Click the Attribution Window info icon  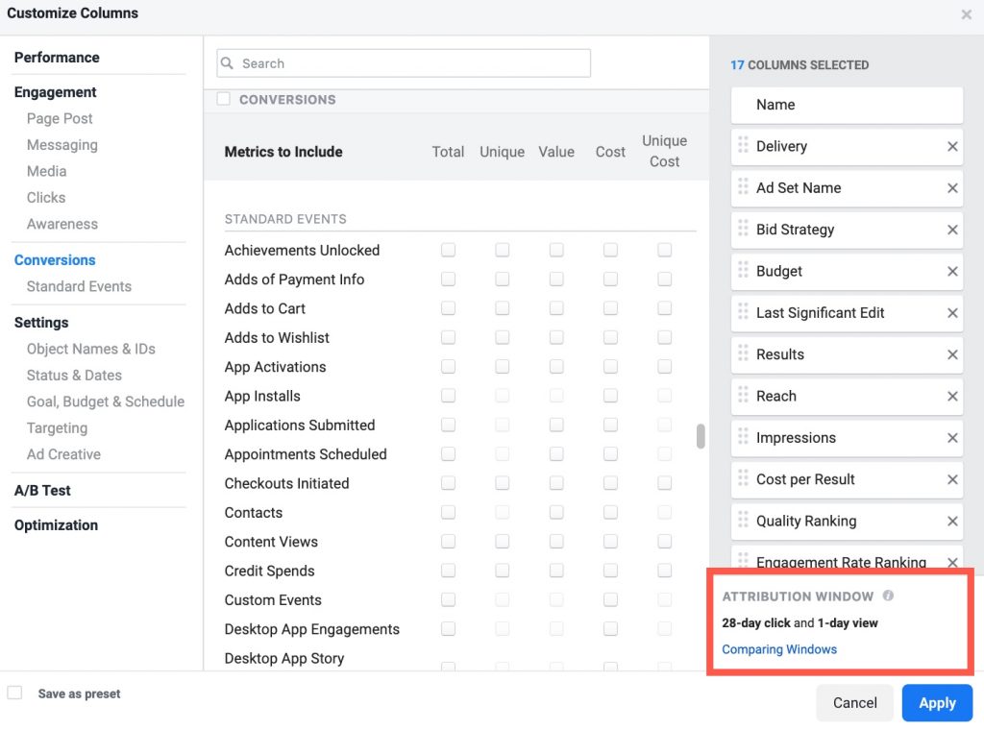[888, 596]
